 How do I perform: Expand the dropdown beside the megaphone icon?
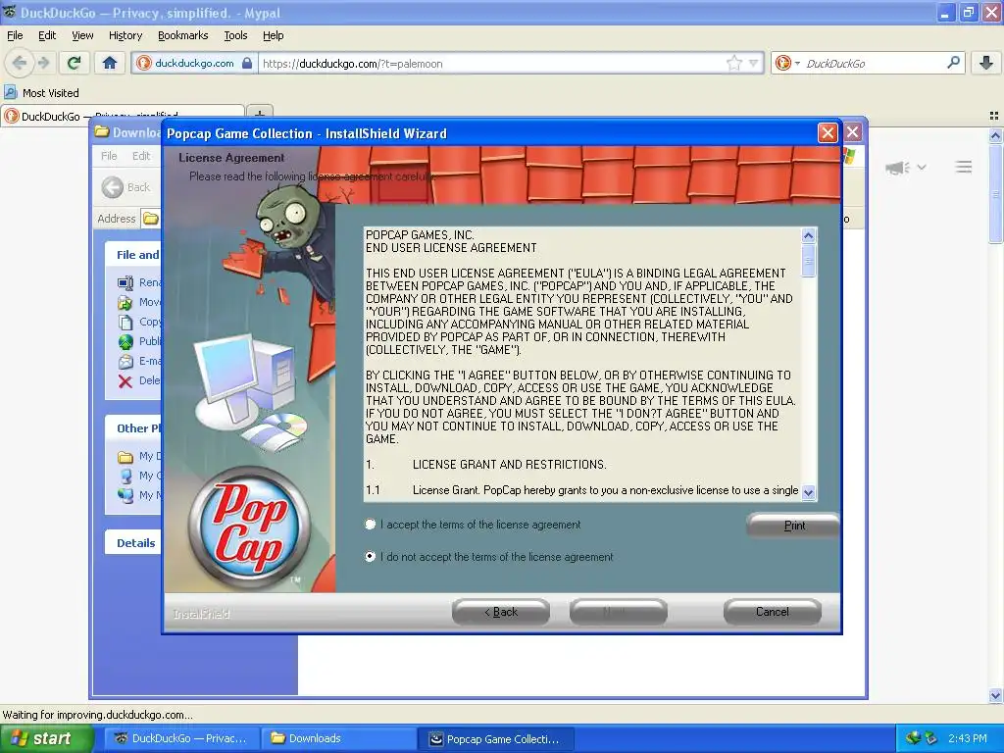click(x=922, y=167)
